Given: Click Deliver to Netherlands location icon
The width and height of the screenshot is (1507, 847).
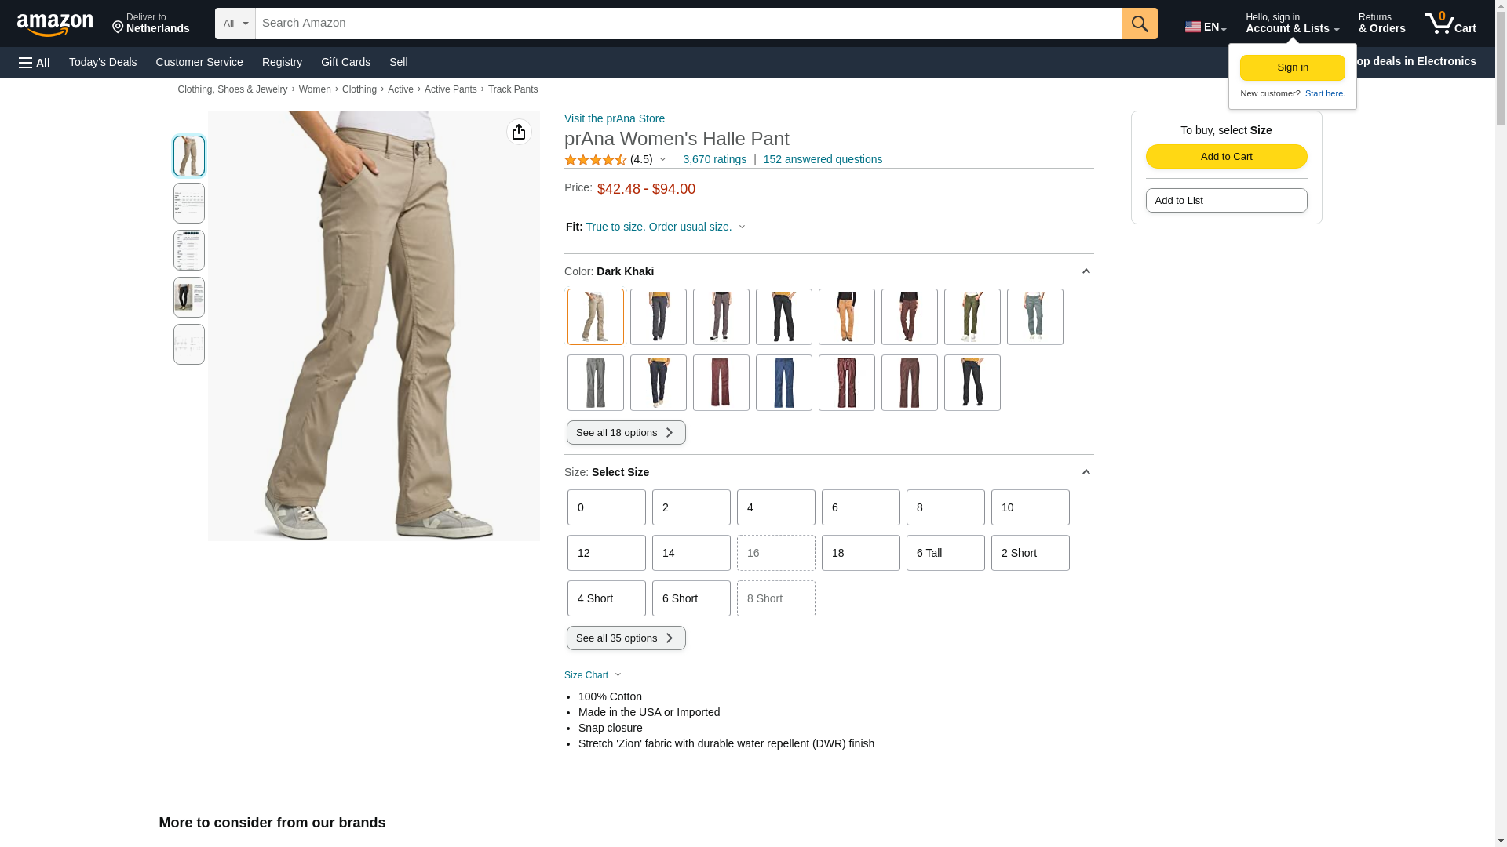Looking at the screenshot, I should (x=119, y=27).
